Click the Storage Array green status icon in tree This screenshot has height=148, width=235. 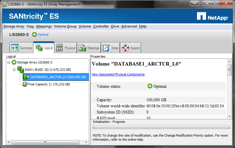tap(14, 62)
